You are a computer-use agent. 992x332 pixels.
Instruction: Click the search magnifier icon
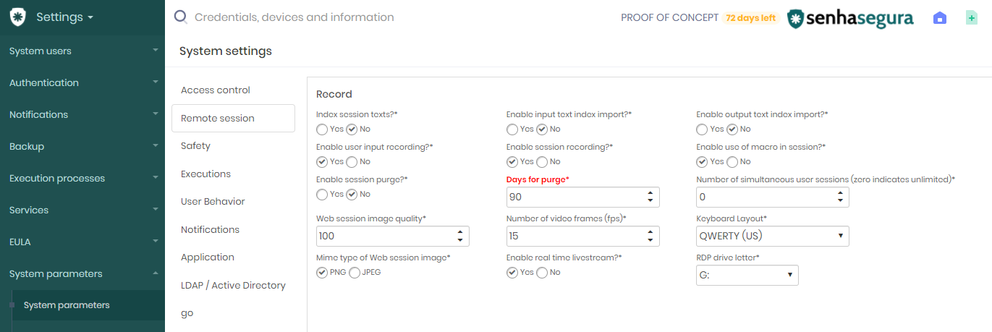(x=181, y=17)
